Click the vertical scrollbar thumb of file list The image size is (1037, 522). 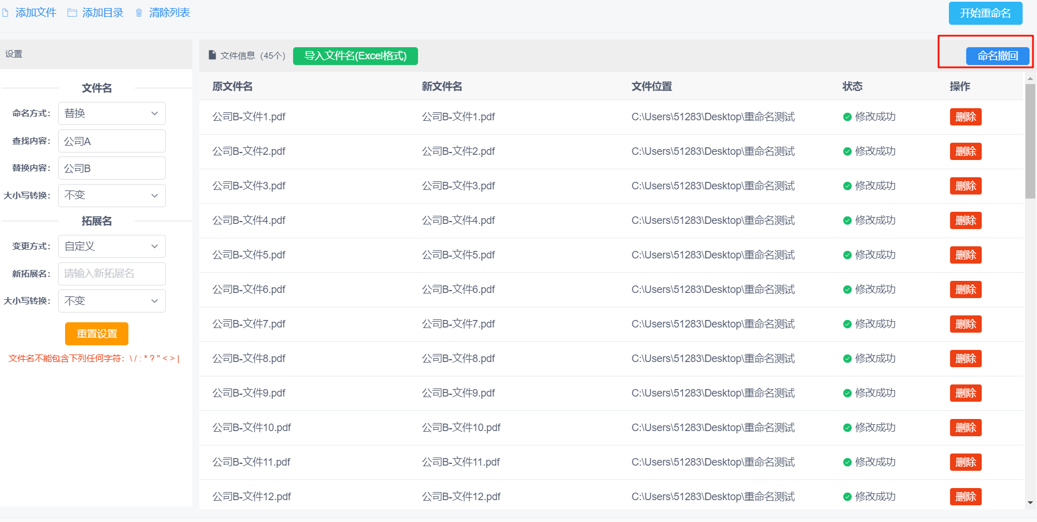pos(1030,141)
